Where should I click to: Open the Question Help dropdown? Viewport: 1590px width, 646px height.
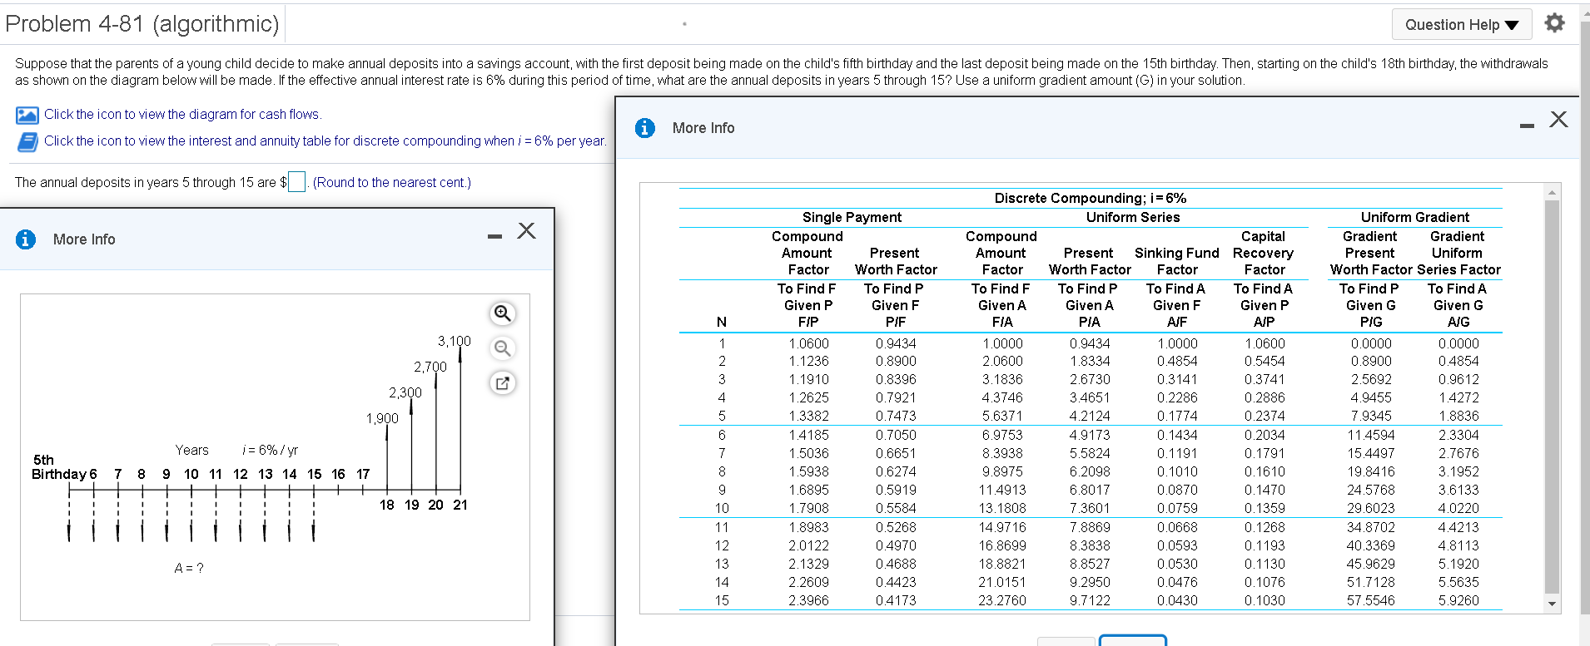pyautogui.click(x=1461, y=25)
